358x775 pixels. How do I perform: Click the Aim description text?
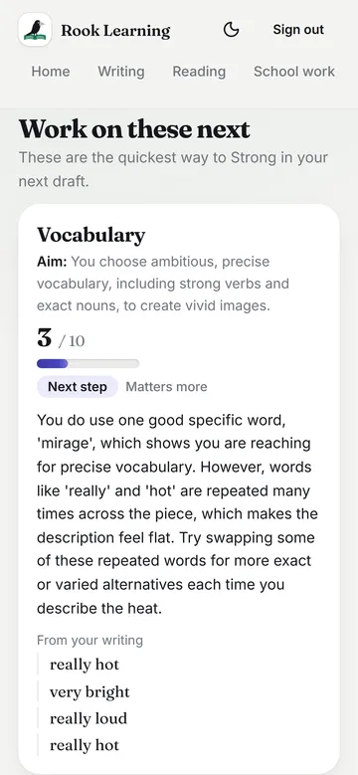coord(163,284)
